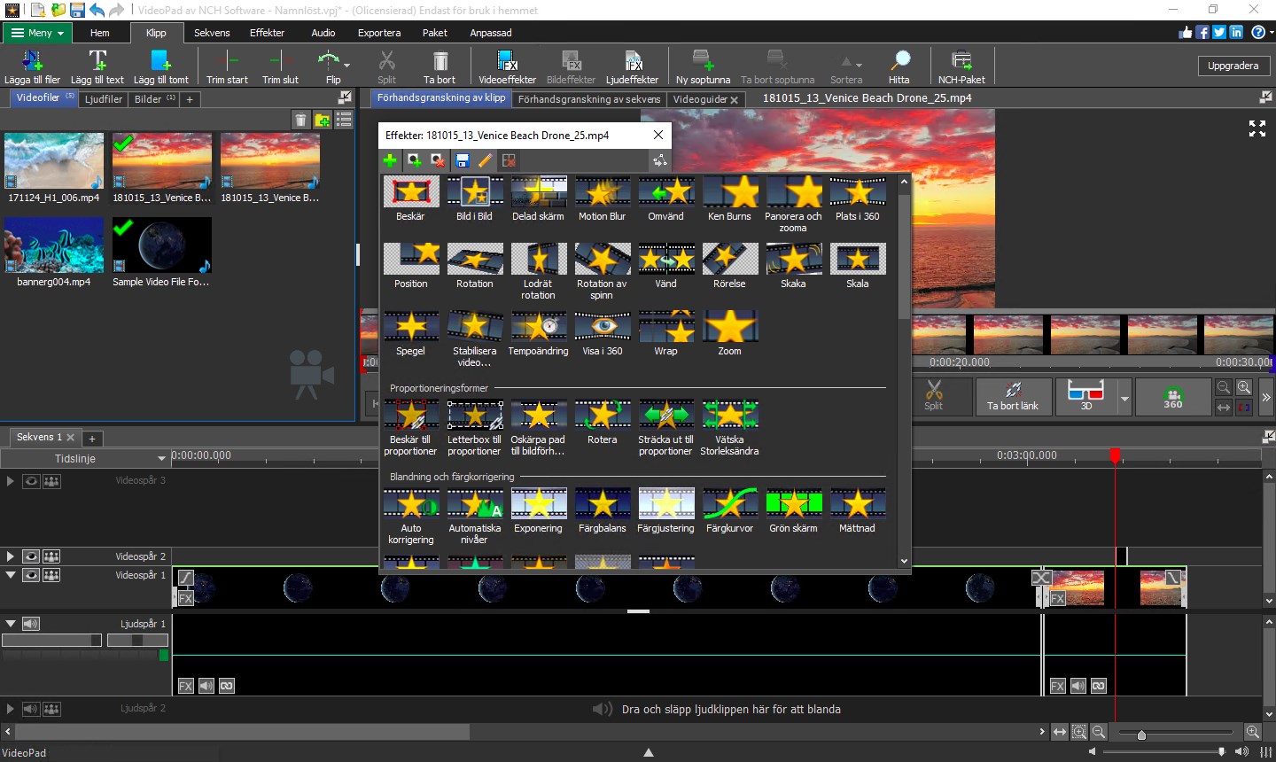The height and width of the screenshot is (762, 1276).
Task: Show more preview controls with double chevron
Action: coord(1265,397)
